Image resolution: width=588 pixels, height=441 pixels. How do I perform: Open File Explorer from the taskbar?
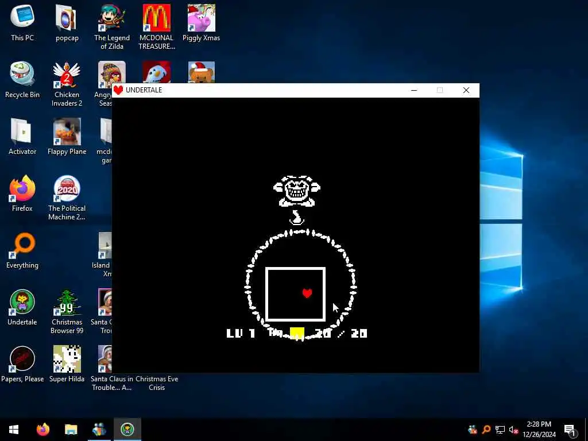(71, 430)
